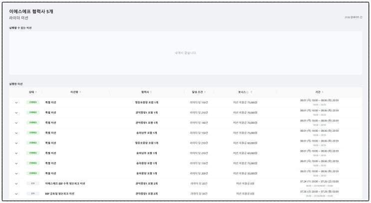The image size is (371, 203).
Task: Click the 08.01 period in the 140건 row
Action: coord(319,121)
